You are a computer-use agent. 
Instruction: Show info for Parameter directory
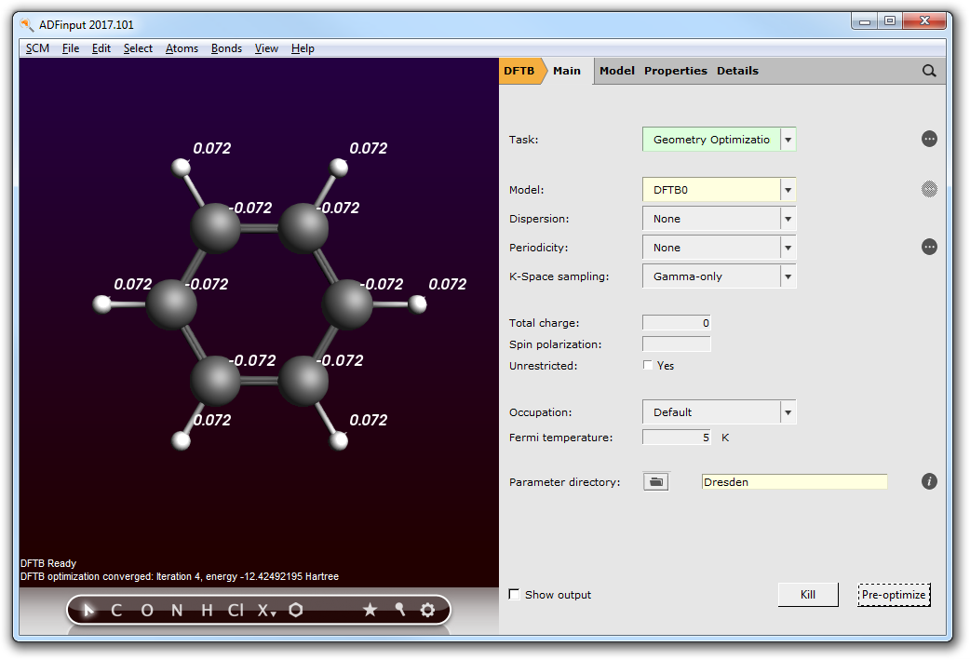(929, 481)
